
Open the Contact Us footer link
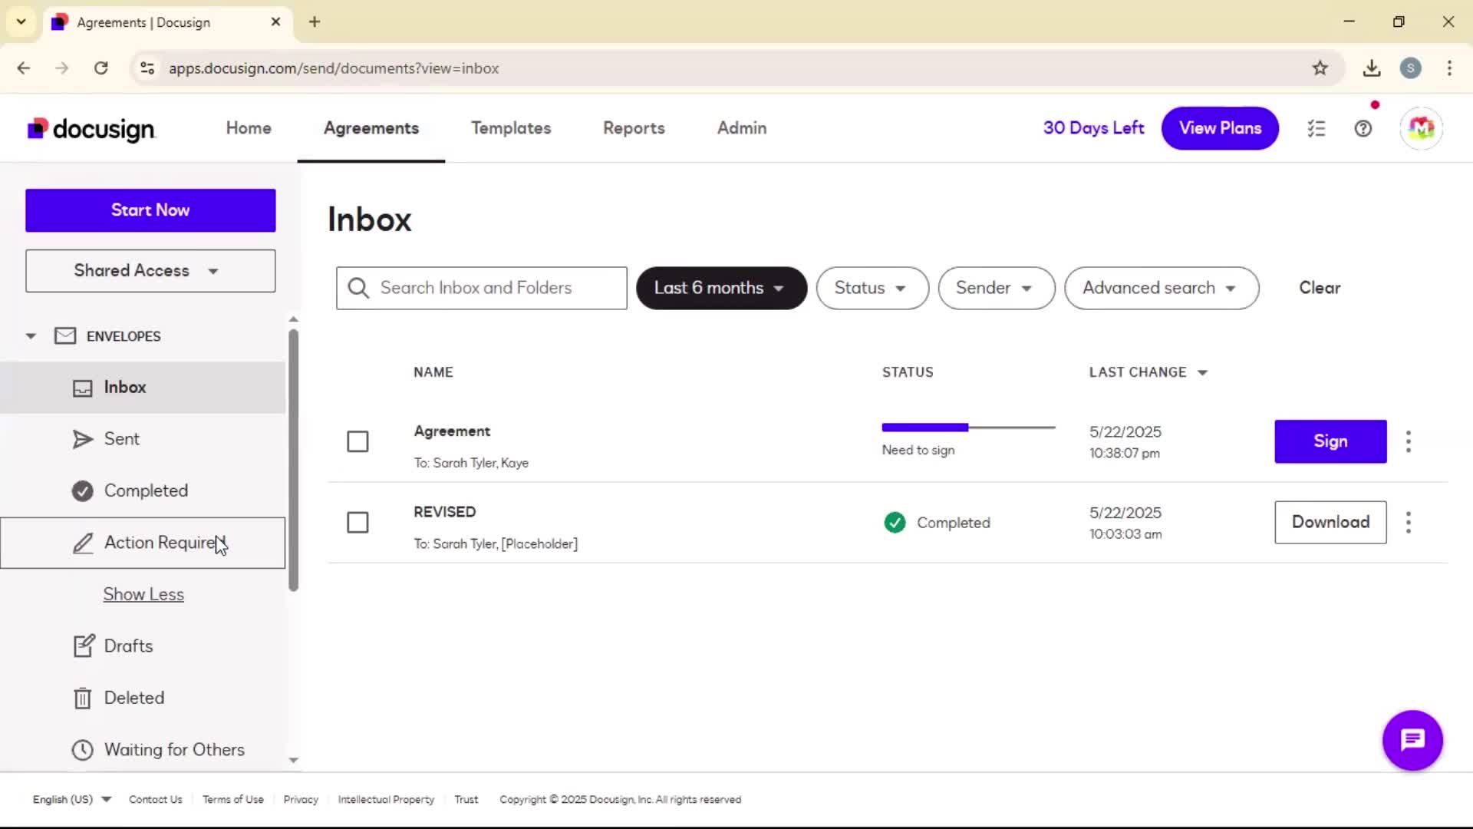pos(156,799)
